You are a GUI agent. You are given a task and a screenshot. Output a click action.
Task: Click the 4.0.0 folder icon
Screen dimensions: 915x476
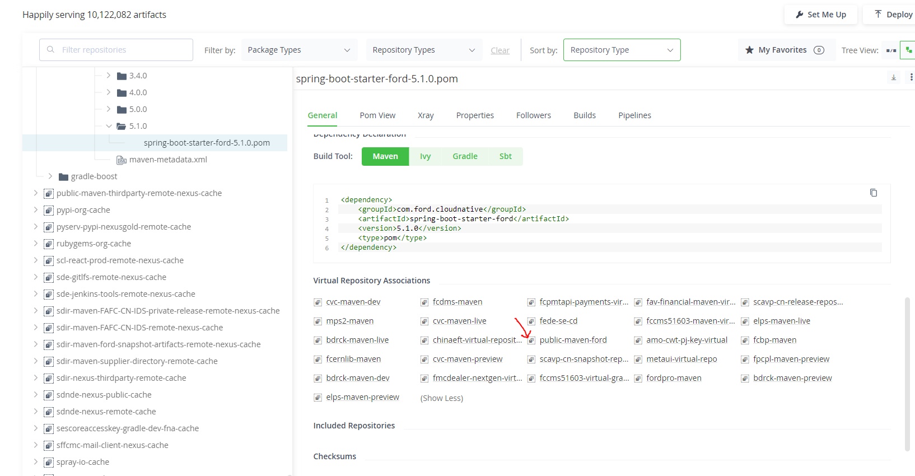(x=122, y=93)
